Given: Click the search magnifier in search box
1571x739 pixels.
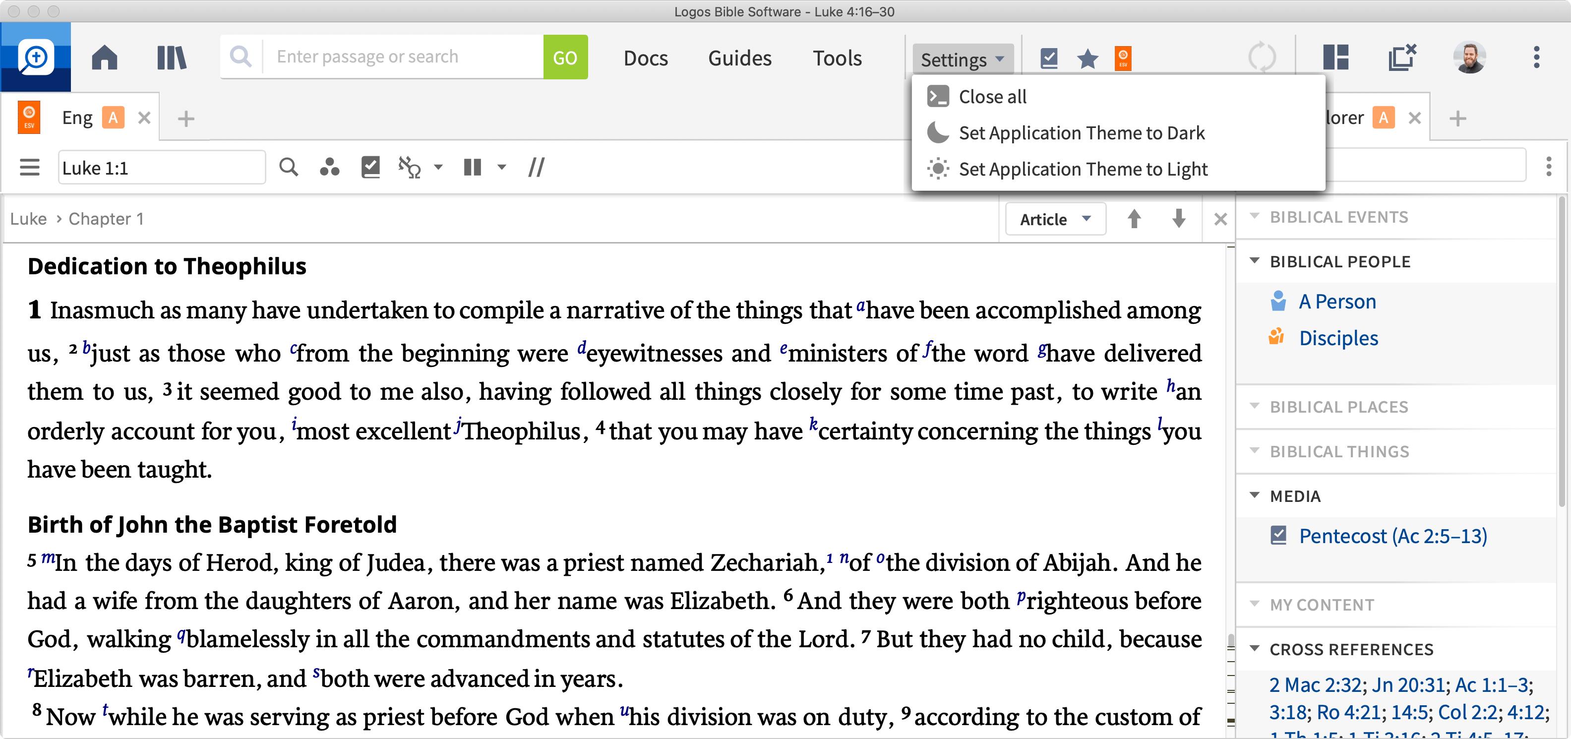Looking at the screenshot, I should [x=241, y=57].
